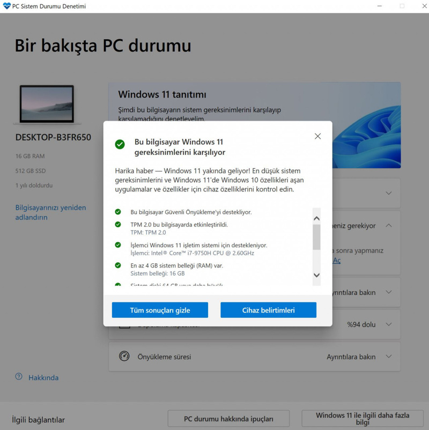Image resolution: width=429 pixels, height=430 pixels.
Task: Click the green success icon in dialog header
Action: coord(119,143)
